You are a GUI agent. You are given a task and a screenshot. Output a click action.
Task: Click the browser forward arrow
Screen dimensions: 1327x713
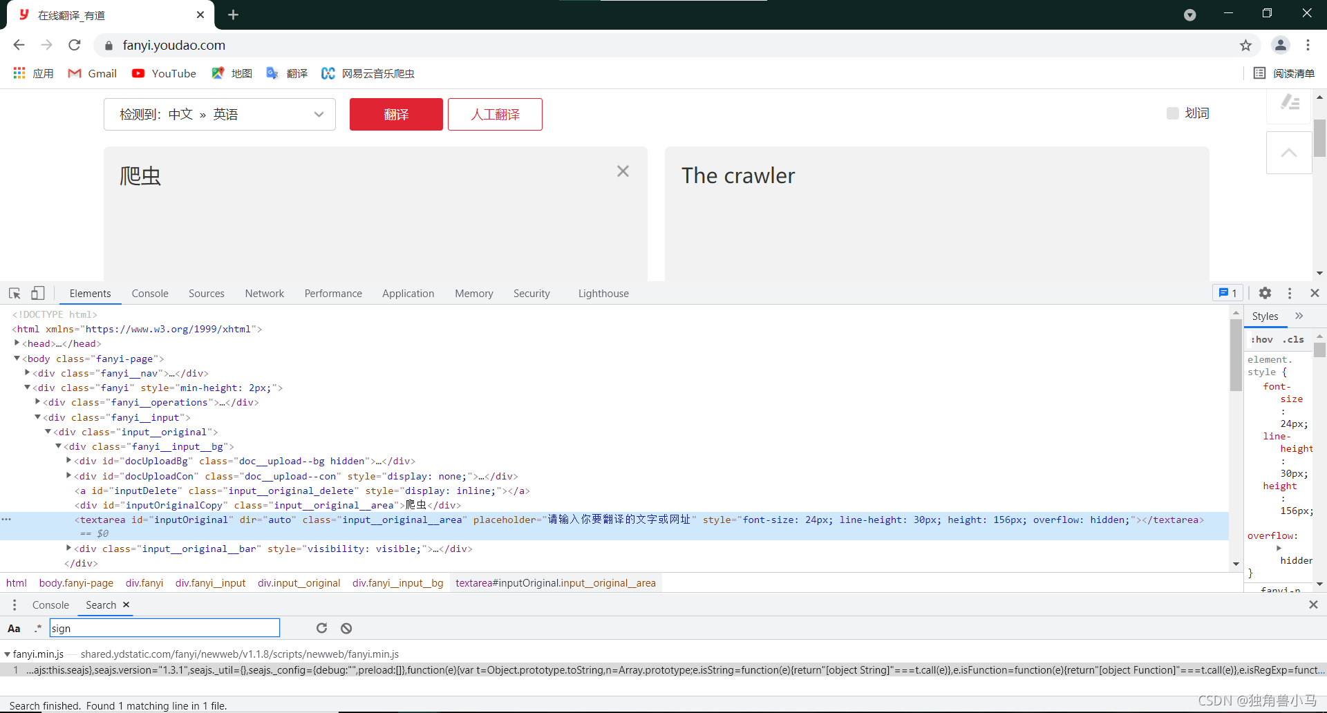coord(46,45)
